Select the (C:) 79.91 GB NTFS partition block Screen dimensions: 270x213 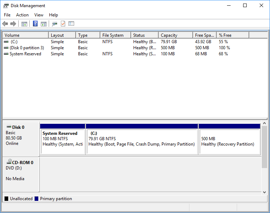tap(142, 139)
